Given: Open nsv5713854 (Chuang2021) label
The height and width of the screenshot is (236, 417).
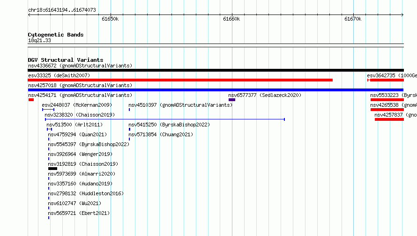Looking at the screenshot, I should pyautogui.click(x=161, y=134).
